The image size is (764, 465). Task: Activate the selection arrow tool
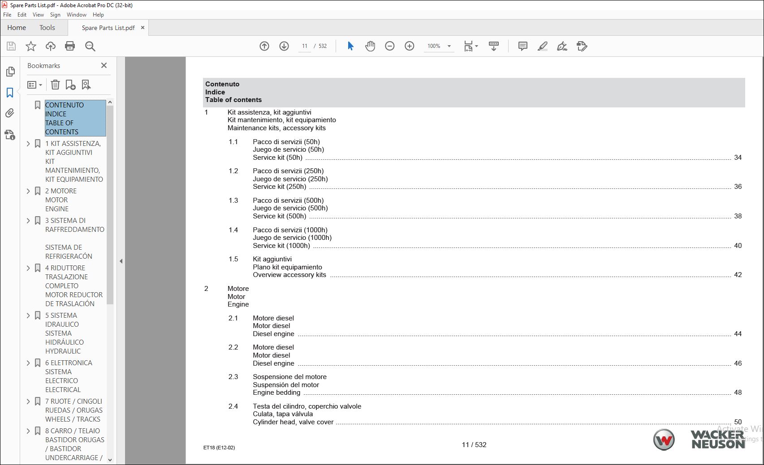pos(350,46)
